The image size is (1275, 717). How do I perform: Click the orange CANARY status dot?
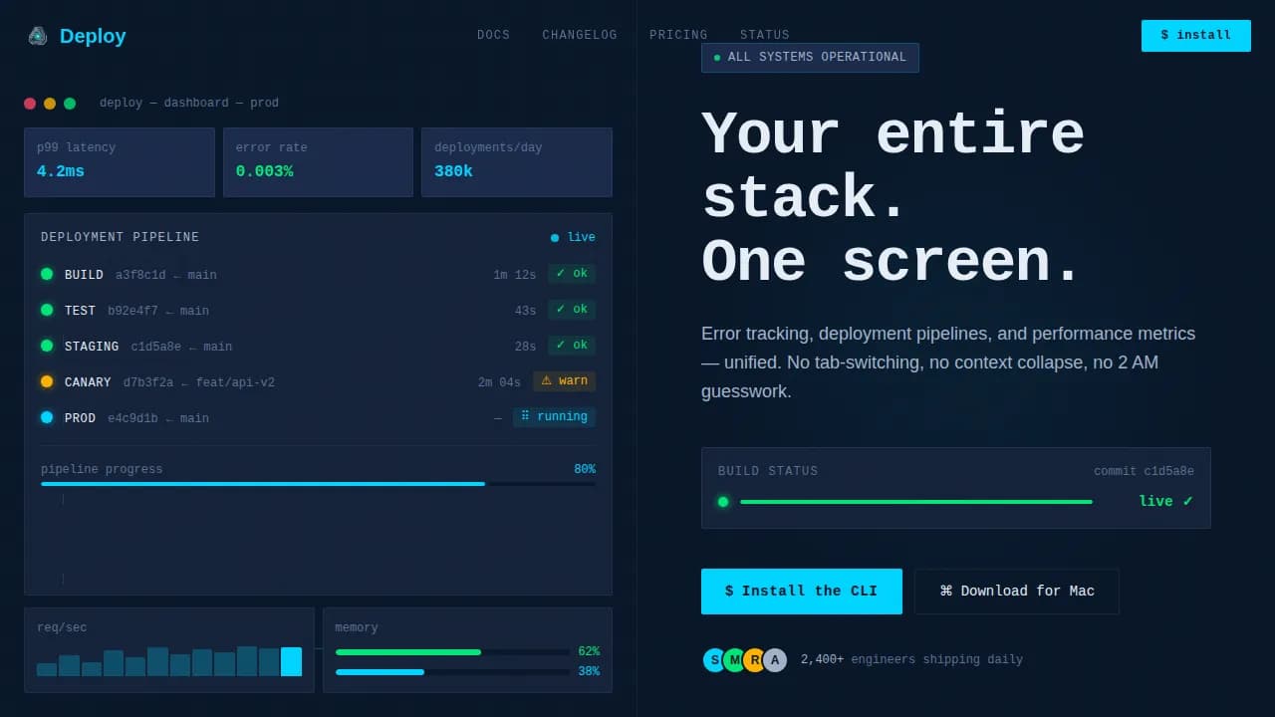point(47,381)
